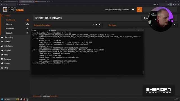Bookmark this page with the star icon
Image resolution: width=180 pixels, height=101 pixels.
coord(157,4)
